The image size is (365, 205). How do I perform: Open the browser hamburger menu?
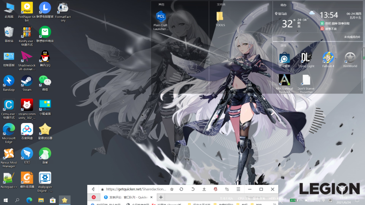tap(238, 189)
